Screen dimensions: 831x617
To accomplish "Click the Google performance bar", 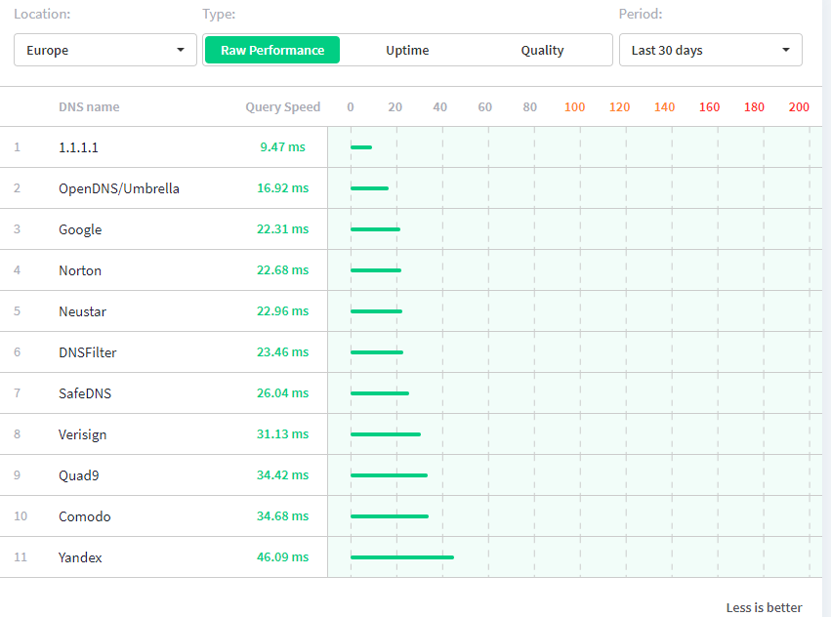I will (375, 229).
